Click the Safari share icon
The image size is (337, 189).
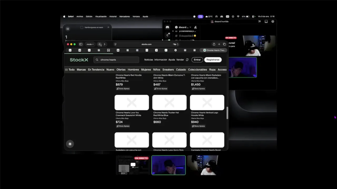pyautogui.click(x=214, y=44)
